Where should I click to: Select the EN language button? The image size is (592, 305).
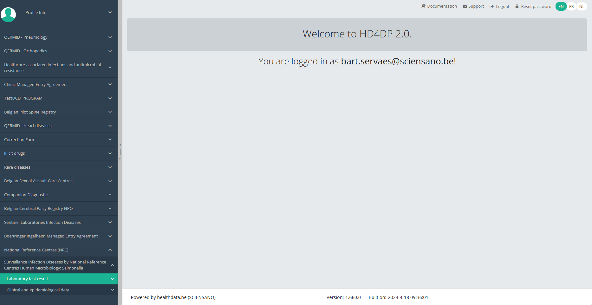561,6
